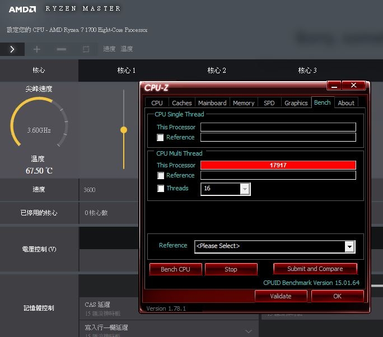383x337 pixels.
Task: Expand the Ryzen Master sidebar arrow
Action: [12, 49]
